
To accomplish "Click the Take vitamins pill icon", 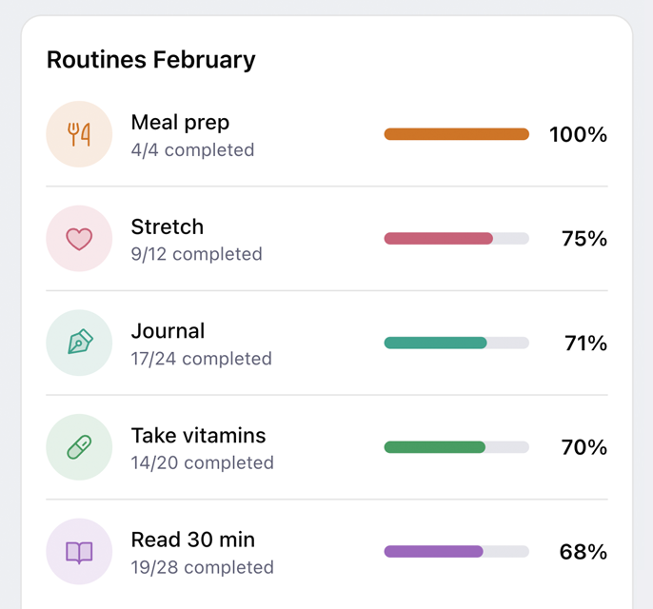I will (79, 447).
